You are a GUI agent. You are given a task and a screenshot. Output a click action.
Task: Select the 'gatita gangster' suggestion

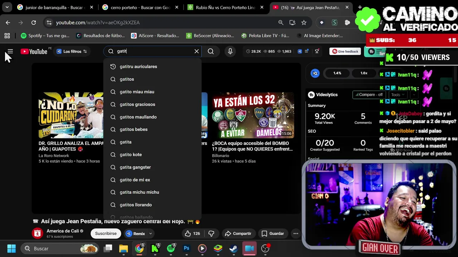pos(152,167)
